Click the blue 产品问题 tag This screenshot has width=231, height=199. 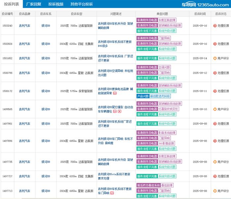(143, 96)
